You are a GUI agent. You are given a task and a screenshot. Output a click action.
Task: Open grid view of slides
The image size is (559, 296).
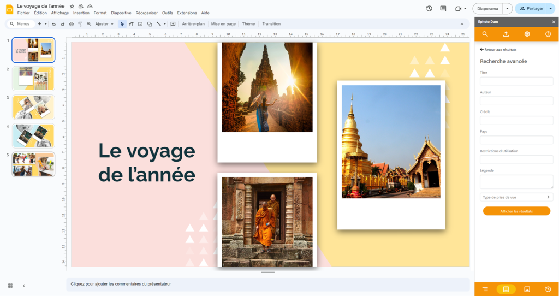click(10, 286)
